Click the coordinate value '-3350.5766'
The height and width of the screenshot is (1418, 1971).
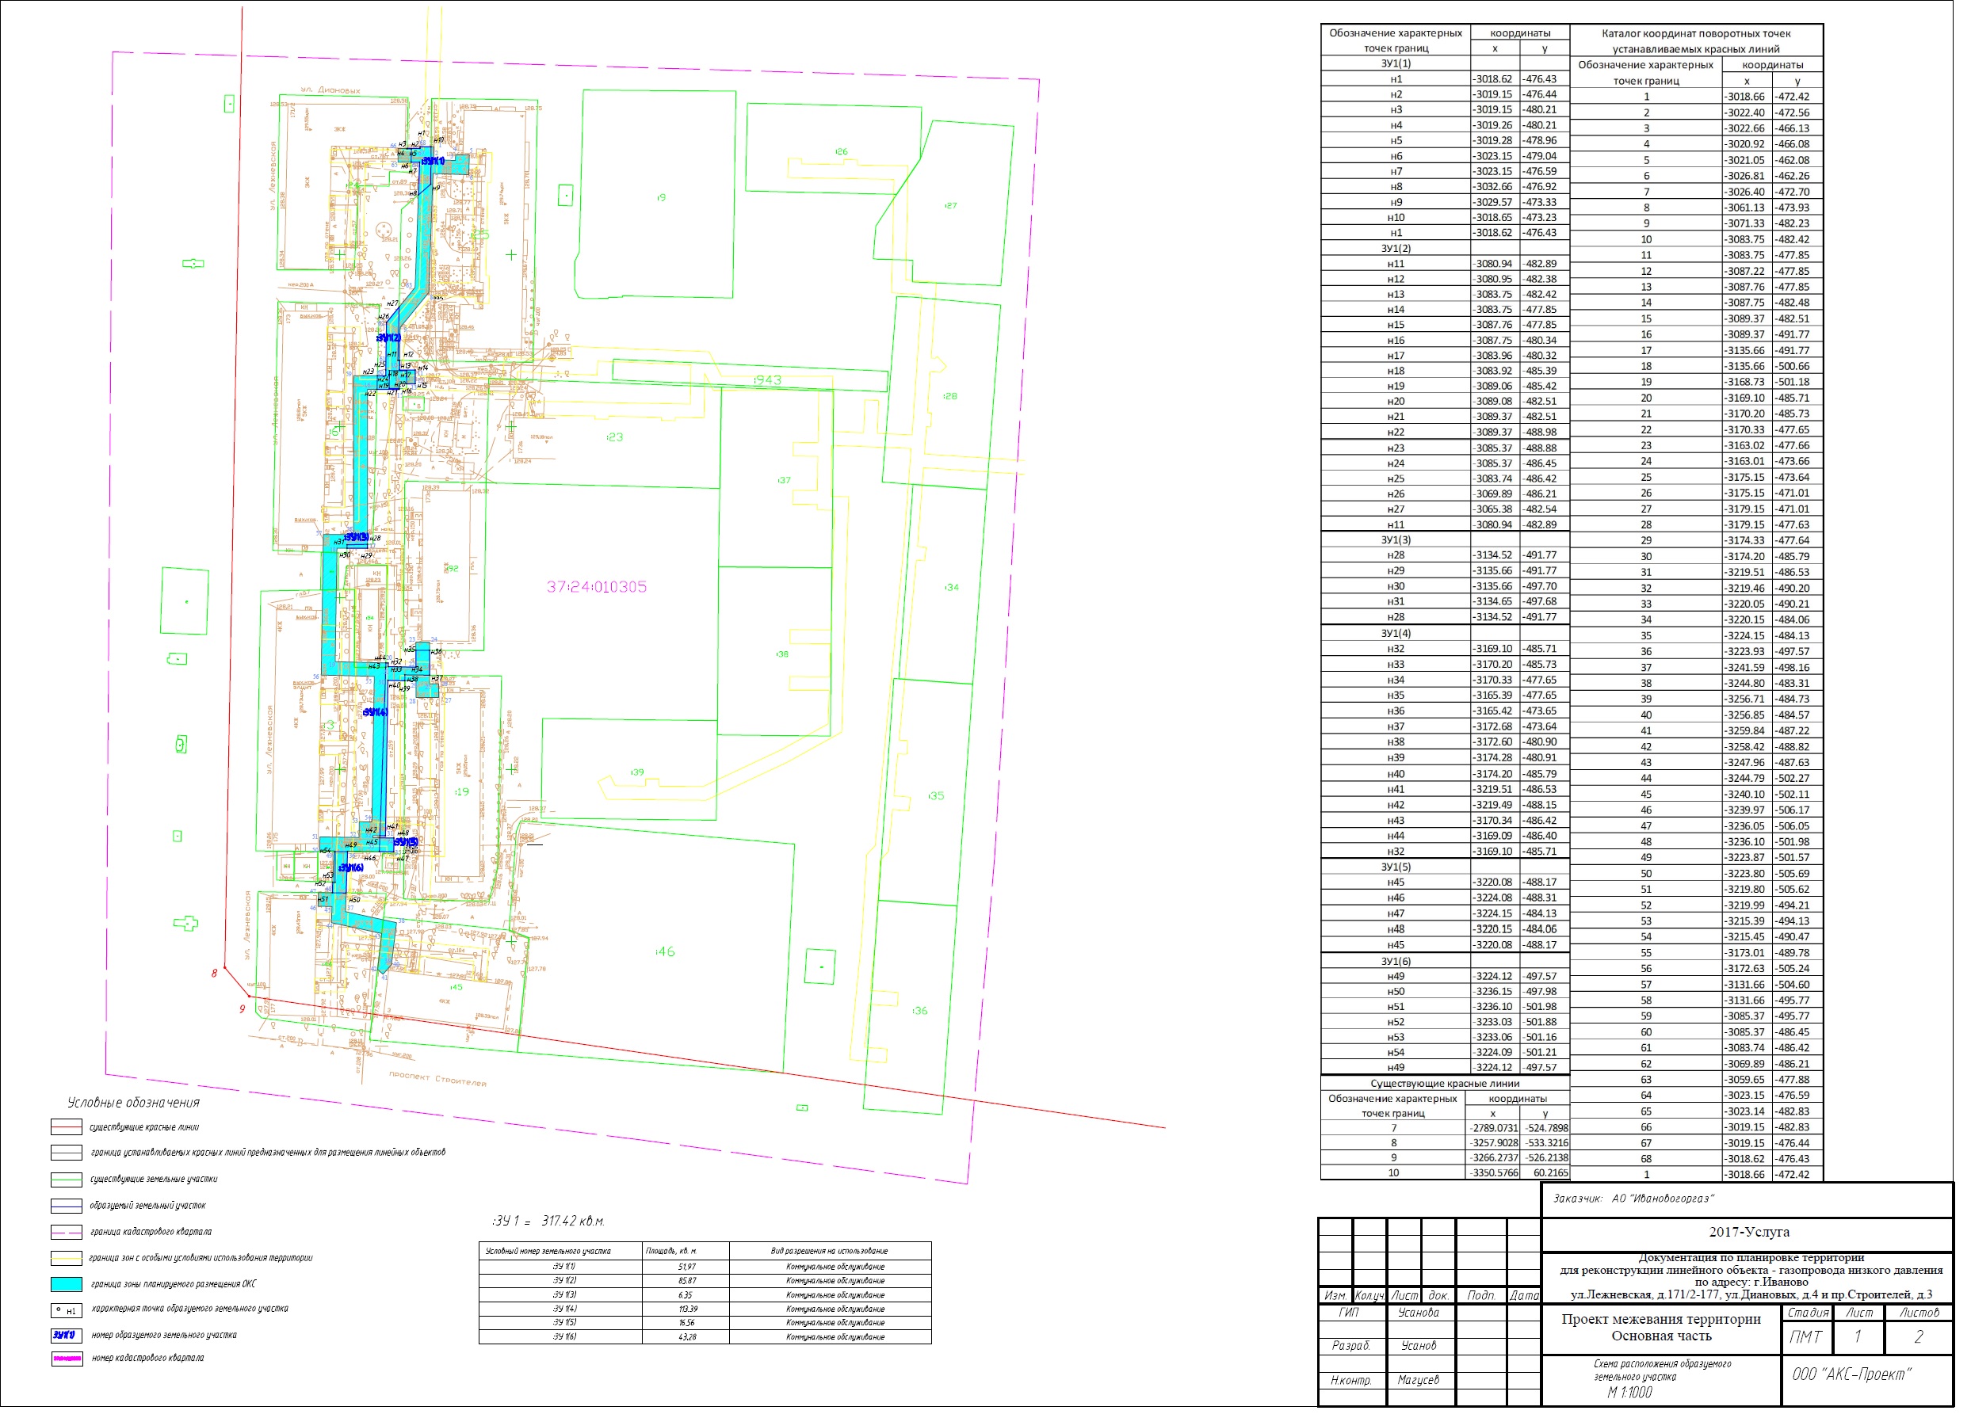pyautogui.click(x=1494, y=1174)
